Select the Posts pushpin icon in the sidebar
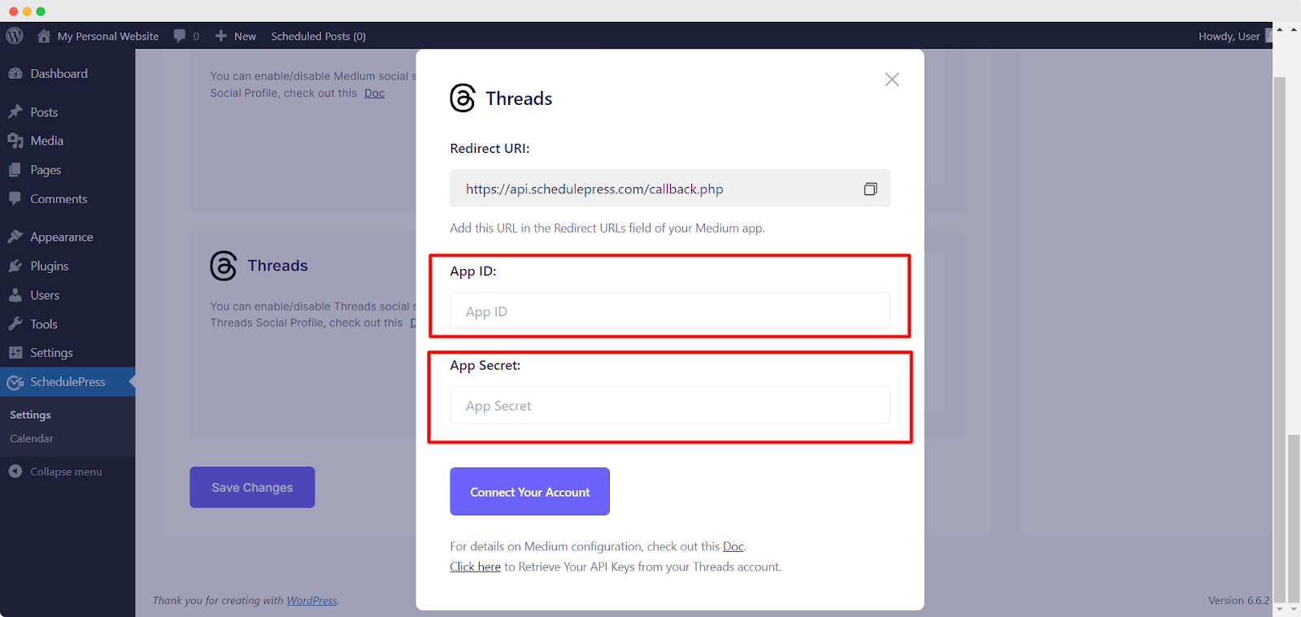The width and height of the screenshot is (1301, 617). [x=18, y=111]
